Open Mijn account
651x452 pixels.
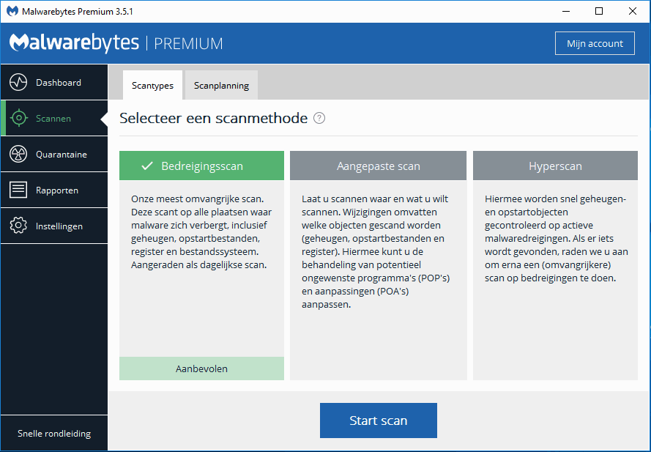pyautogui.click(x=595, y=44)
